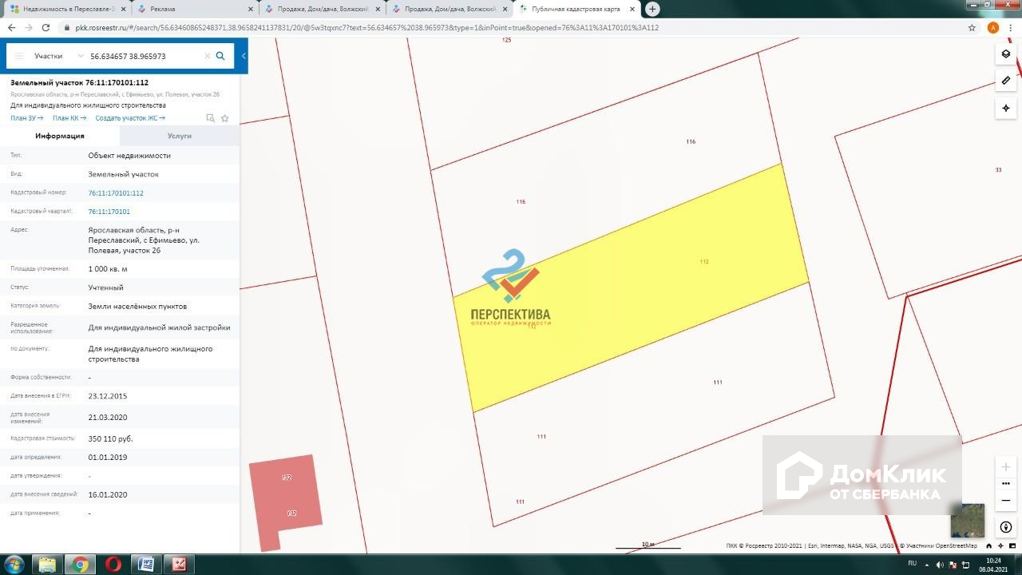Open a new browser tab
The image size is (1022, 575).
point(652,9)
